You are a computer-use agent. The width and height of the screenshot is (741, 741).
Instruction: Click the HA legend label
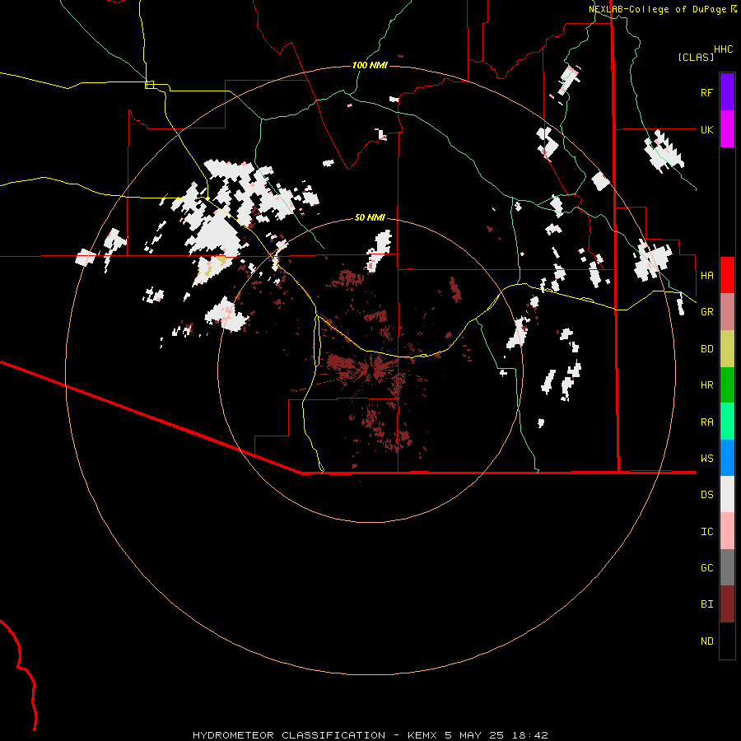707,276
